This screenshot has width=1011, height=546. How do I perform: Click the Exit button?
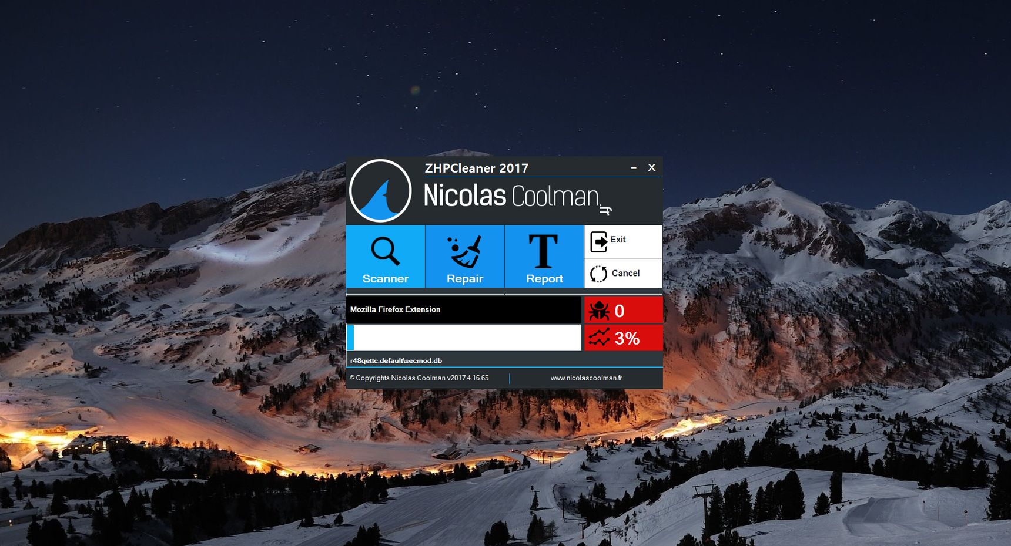tap(623, 242)
